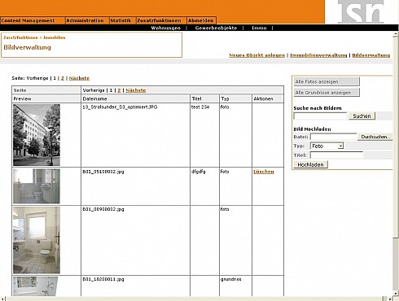Viewport: 399px width, 301px height.
Task: Open the Statistik menu
Action: click(x=122, y=20)
